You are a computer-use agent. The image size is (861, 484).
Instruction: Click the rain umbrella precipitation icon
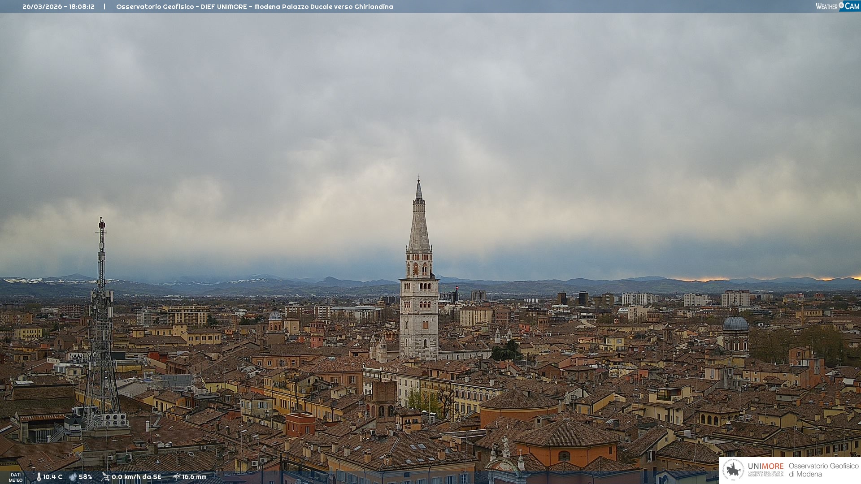[x=176, y=477]
